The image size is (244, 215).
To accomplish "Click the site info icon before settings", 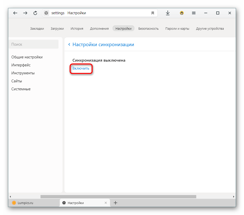I will click(46, 13).
